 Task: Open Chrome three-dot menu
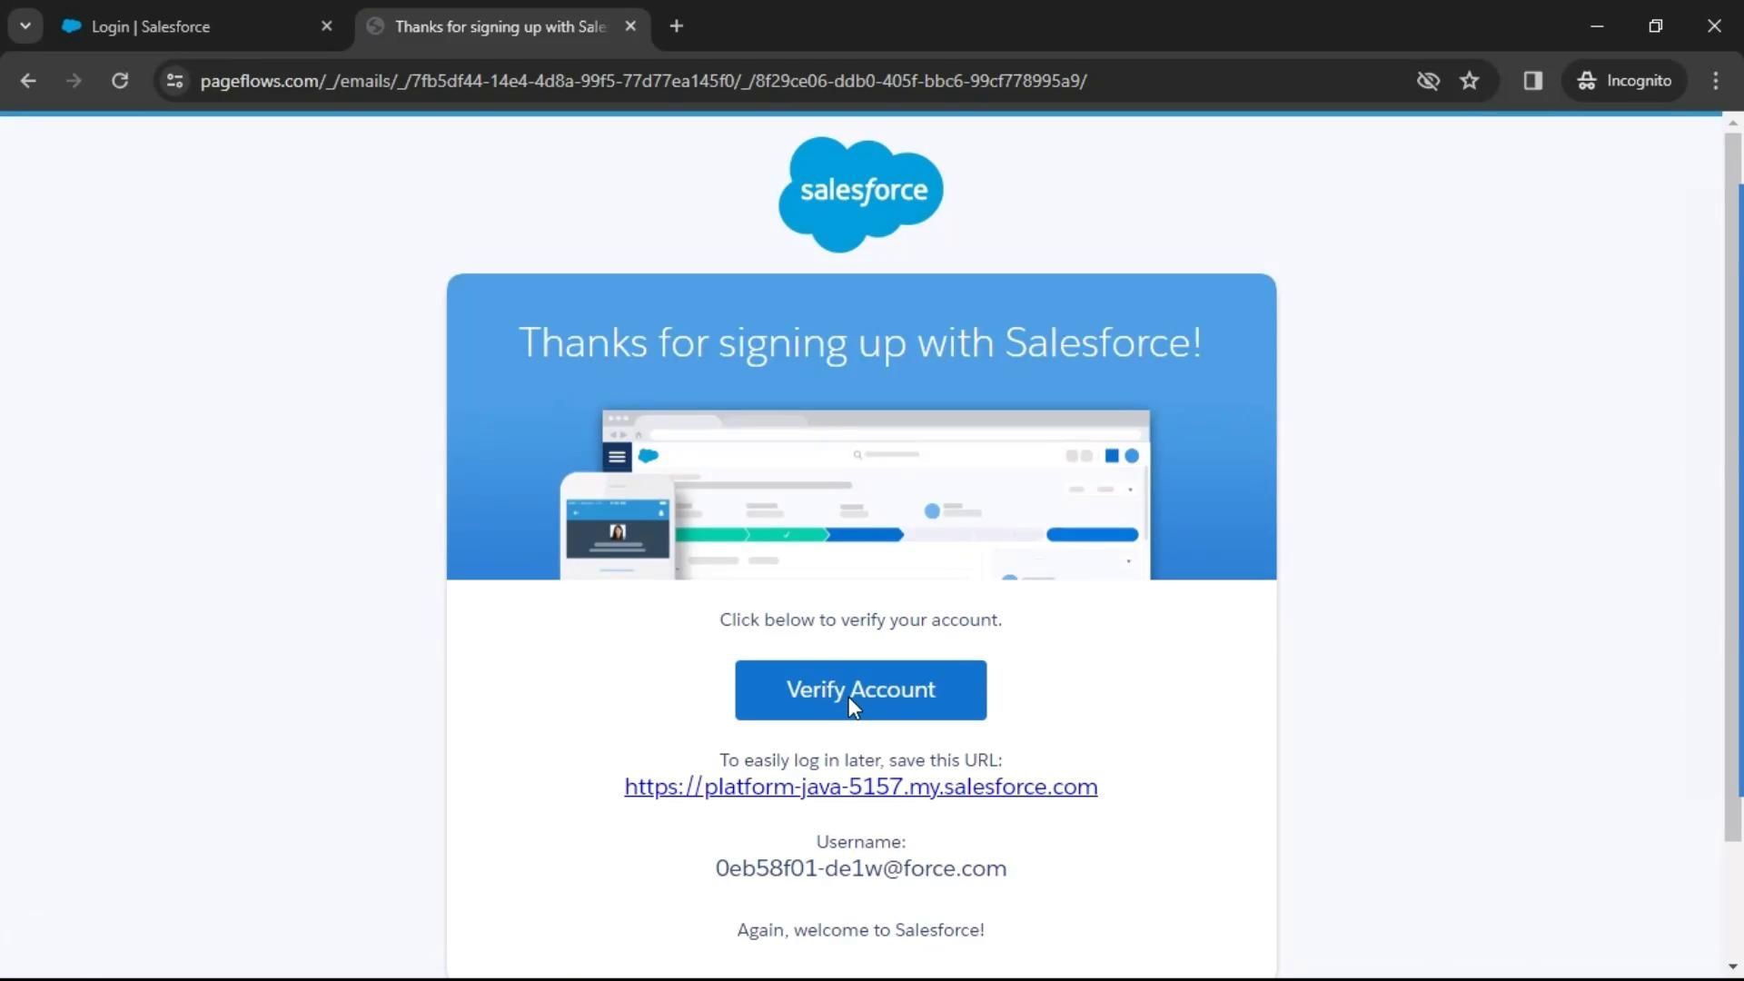click(1715, 81)
